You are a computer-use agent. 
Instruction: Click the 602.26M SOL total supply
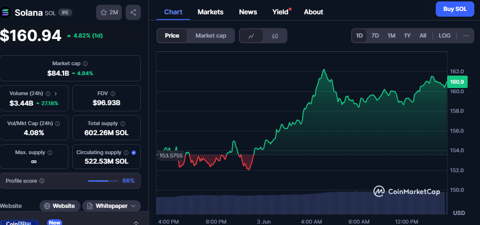tap(107, 133)
